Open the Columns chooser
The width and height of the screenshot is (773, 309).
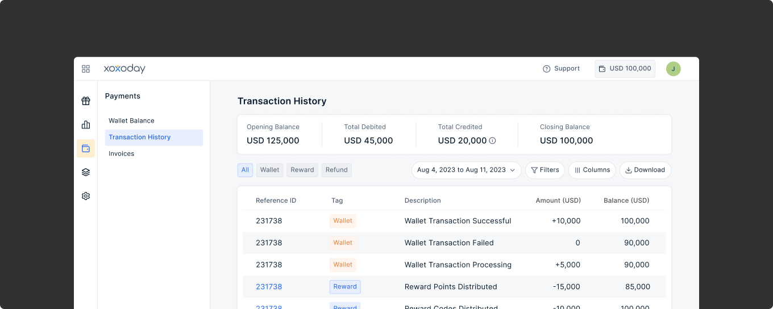592,170
